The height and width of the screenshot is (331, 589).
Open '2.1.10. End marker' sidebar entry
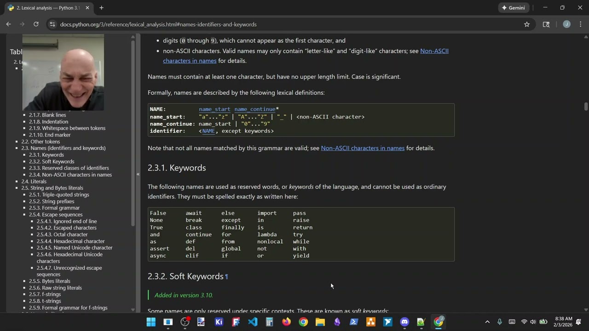[x=50, y=135]
